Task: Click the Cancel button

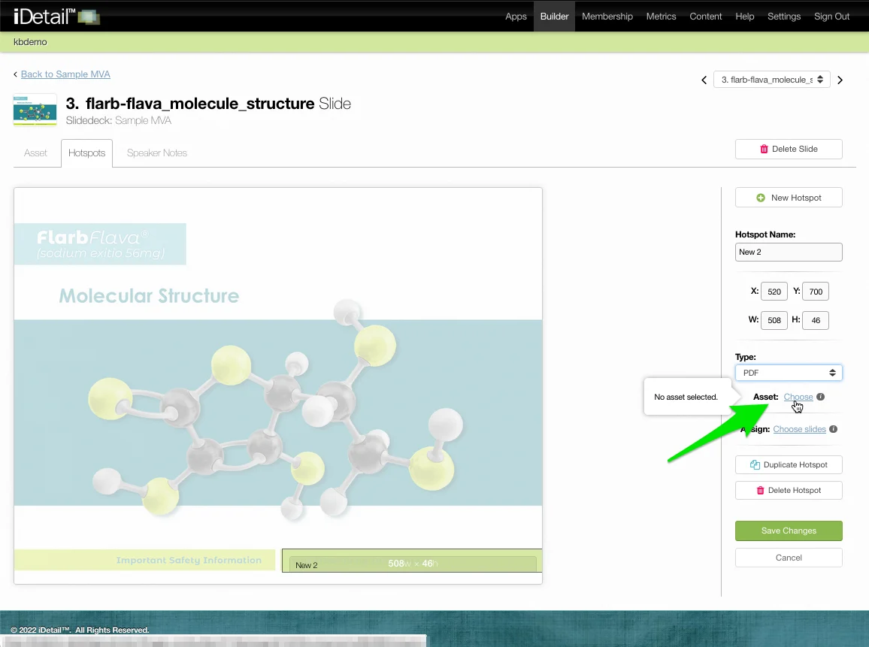Action: (x=789, y=558)
